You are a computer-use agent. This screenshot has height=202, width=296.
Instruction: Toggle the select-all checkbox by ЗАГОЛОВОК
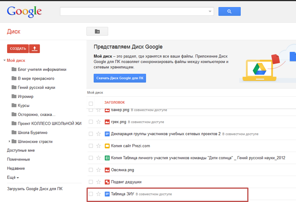tap(91, 104)
